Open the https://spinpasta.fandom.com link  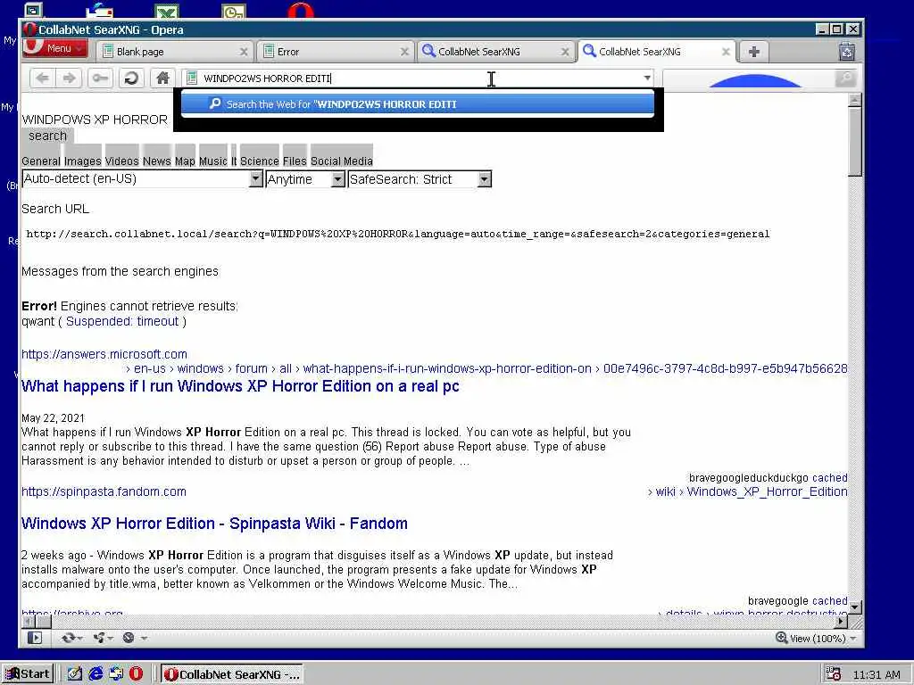click(104, 491)
